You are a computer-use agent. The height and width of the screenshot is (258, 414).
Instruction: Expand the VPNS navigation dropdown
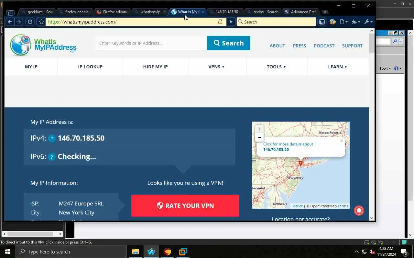(216, 67)
